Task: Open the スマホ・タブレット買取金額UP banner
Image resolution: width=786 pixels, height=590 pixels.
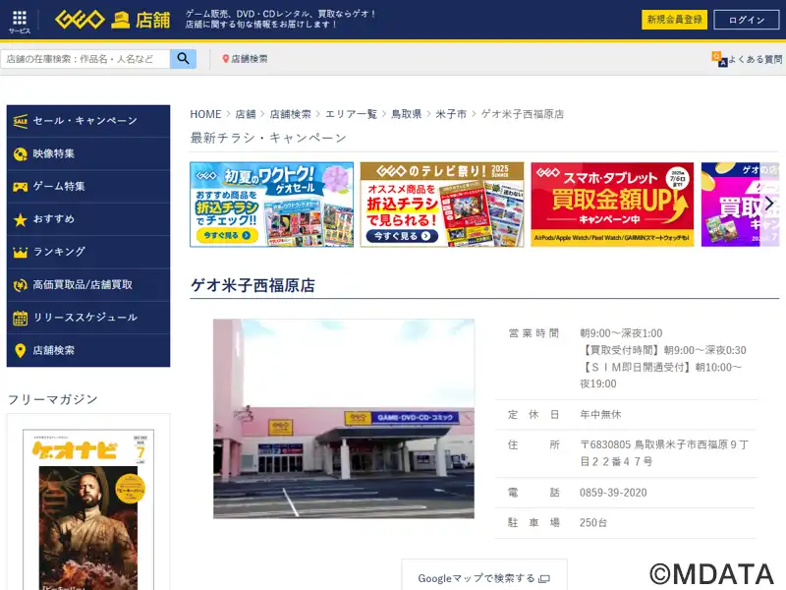Action: point(612,205)
